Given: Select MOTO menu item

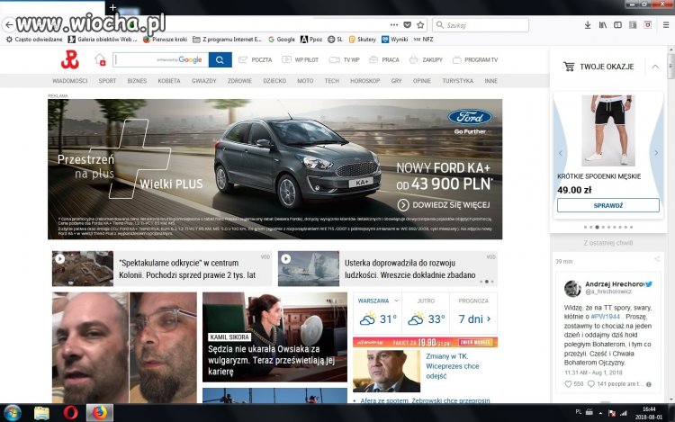Looking at the screenshot, I should 305,81.
